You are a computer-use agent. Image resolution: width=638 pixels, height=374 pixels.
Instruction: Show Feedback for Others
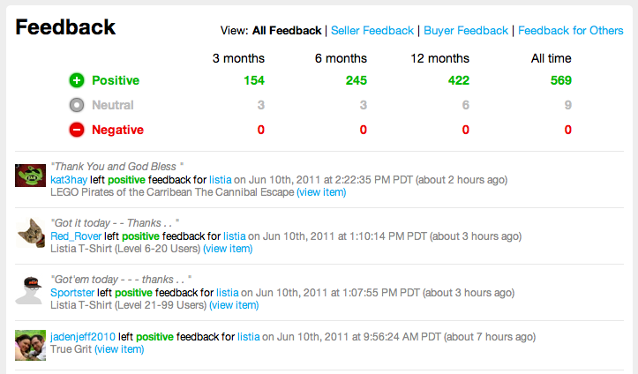point(570,31)
